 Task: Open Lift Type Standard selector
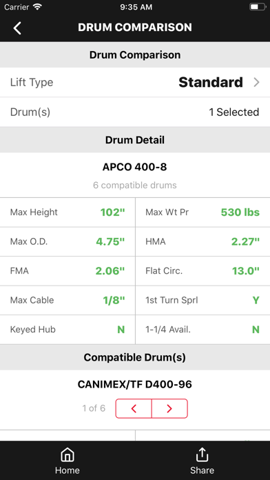pyautogui.click(x=135, y=82)
